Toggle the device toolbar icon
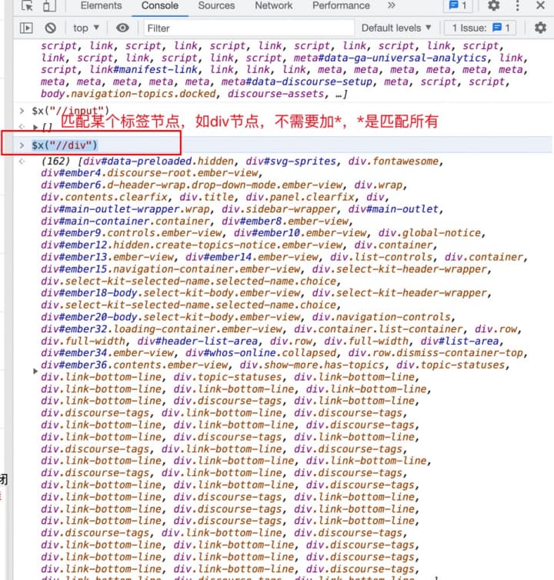The image size is (554, 580). tap(49, 5)
